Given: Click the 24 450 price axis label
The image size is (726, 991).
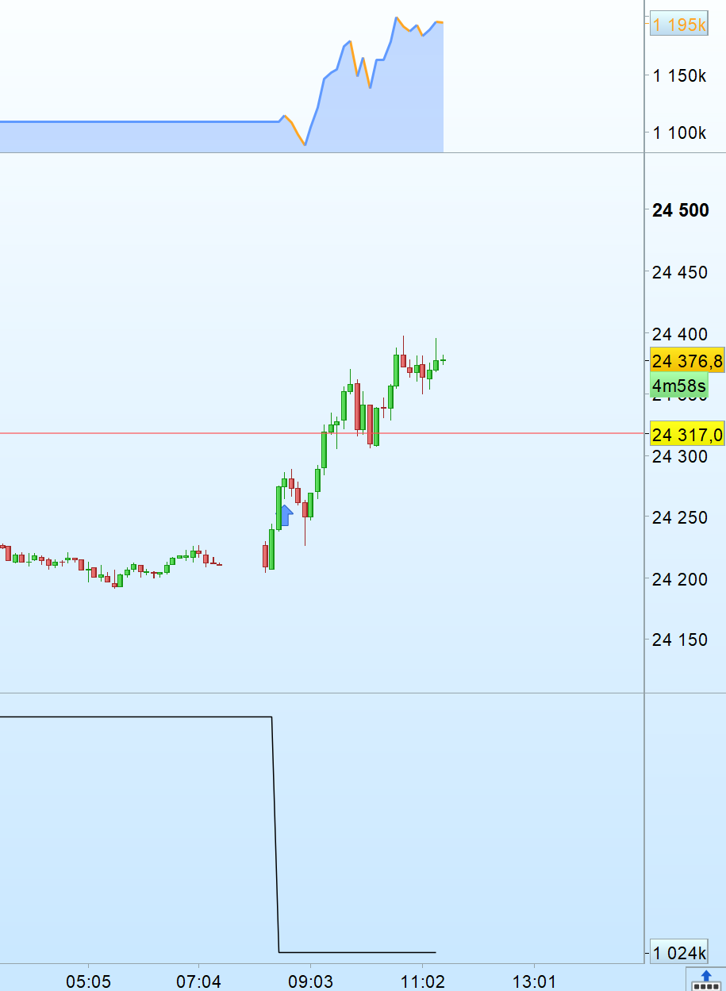Looking at the screenshot, I should [x=680, y=272].
